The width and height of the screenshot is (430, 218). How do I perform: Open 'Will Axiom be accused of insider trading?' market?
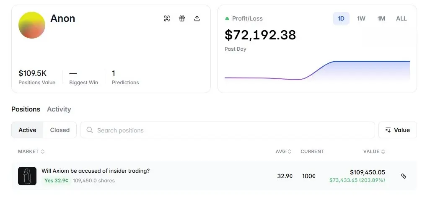(x=96, y=171)
